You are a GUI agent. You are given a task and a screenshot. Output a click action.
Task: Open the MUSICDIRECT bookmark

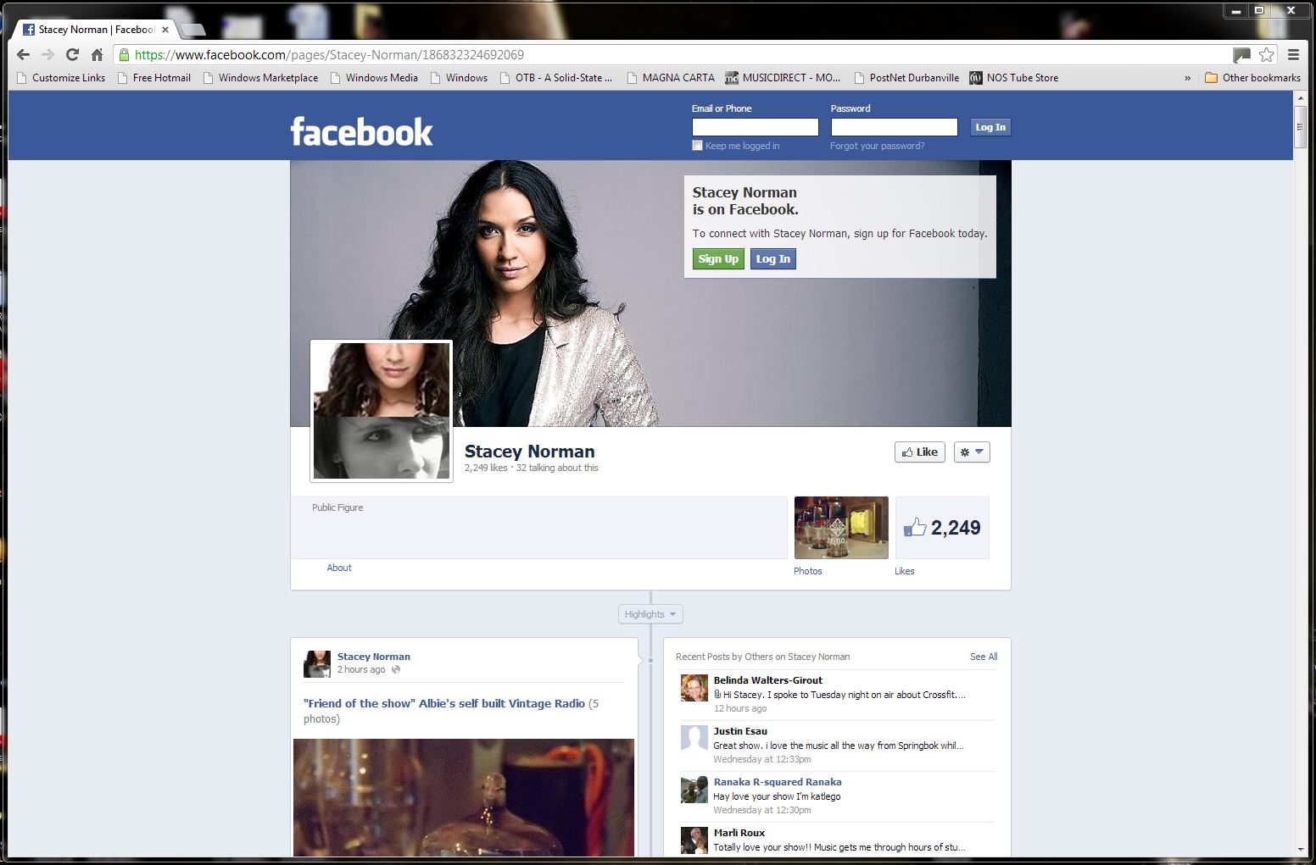click(x=783, y=77)
